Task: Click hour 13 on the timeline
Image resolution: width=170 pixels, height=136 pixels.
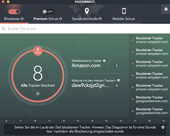Action: [78, 121]
